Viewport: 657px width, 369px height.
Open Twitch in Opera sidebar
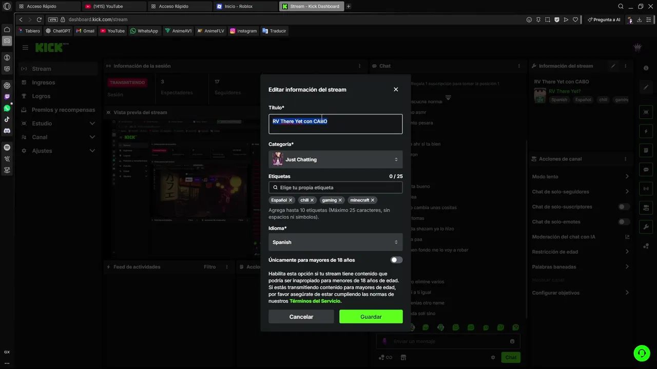point(7,96)
